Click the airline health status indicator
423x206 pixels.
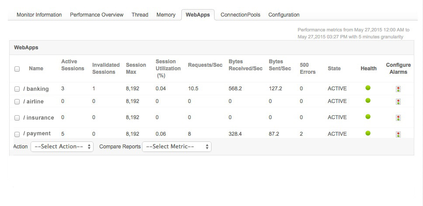[x=368, y=101]
